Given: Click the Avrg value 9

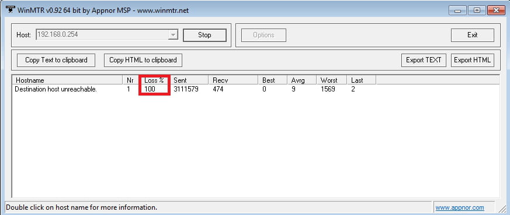Looking at the screenshot, I should (293, 89).
